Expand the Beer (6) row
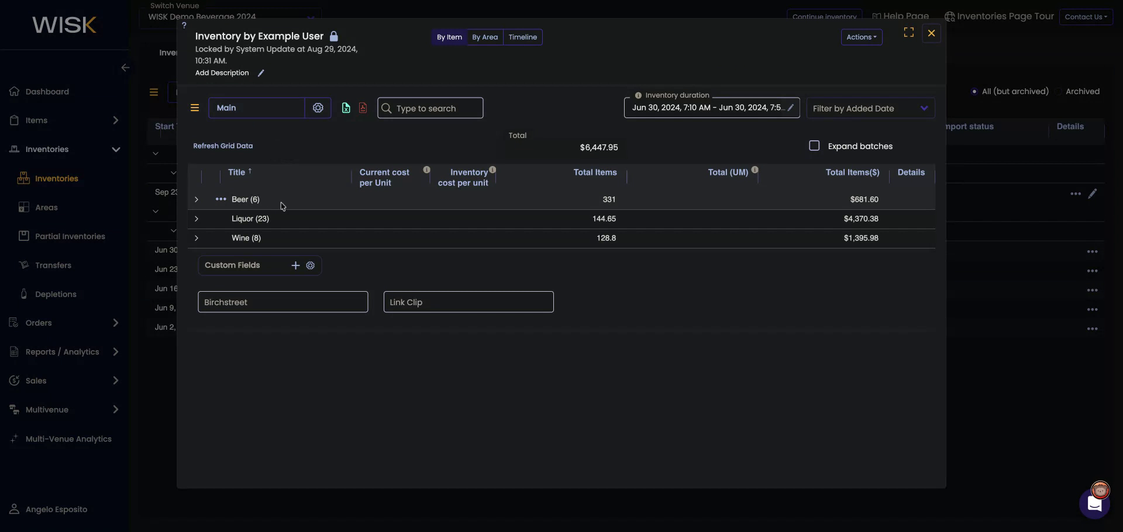The height and width of the screenshot is (532, 1123). (196, 199)
